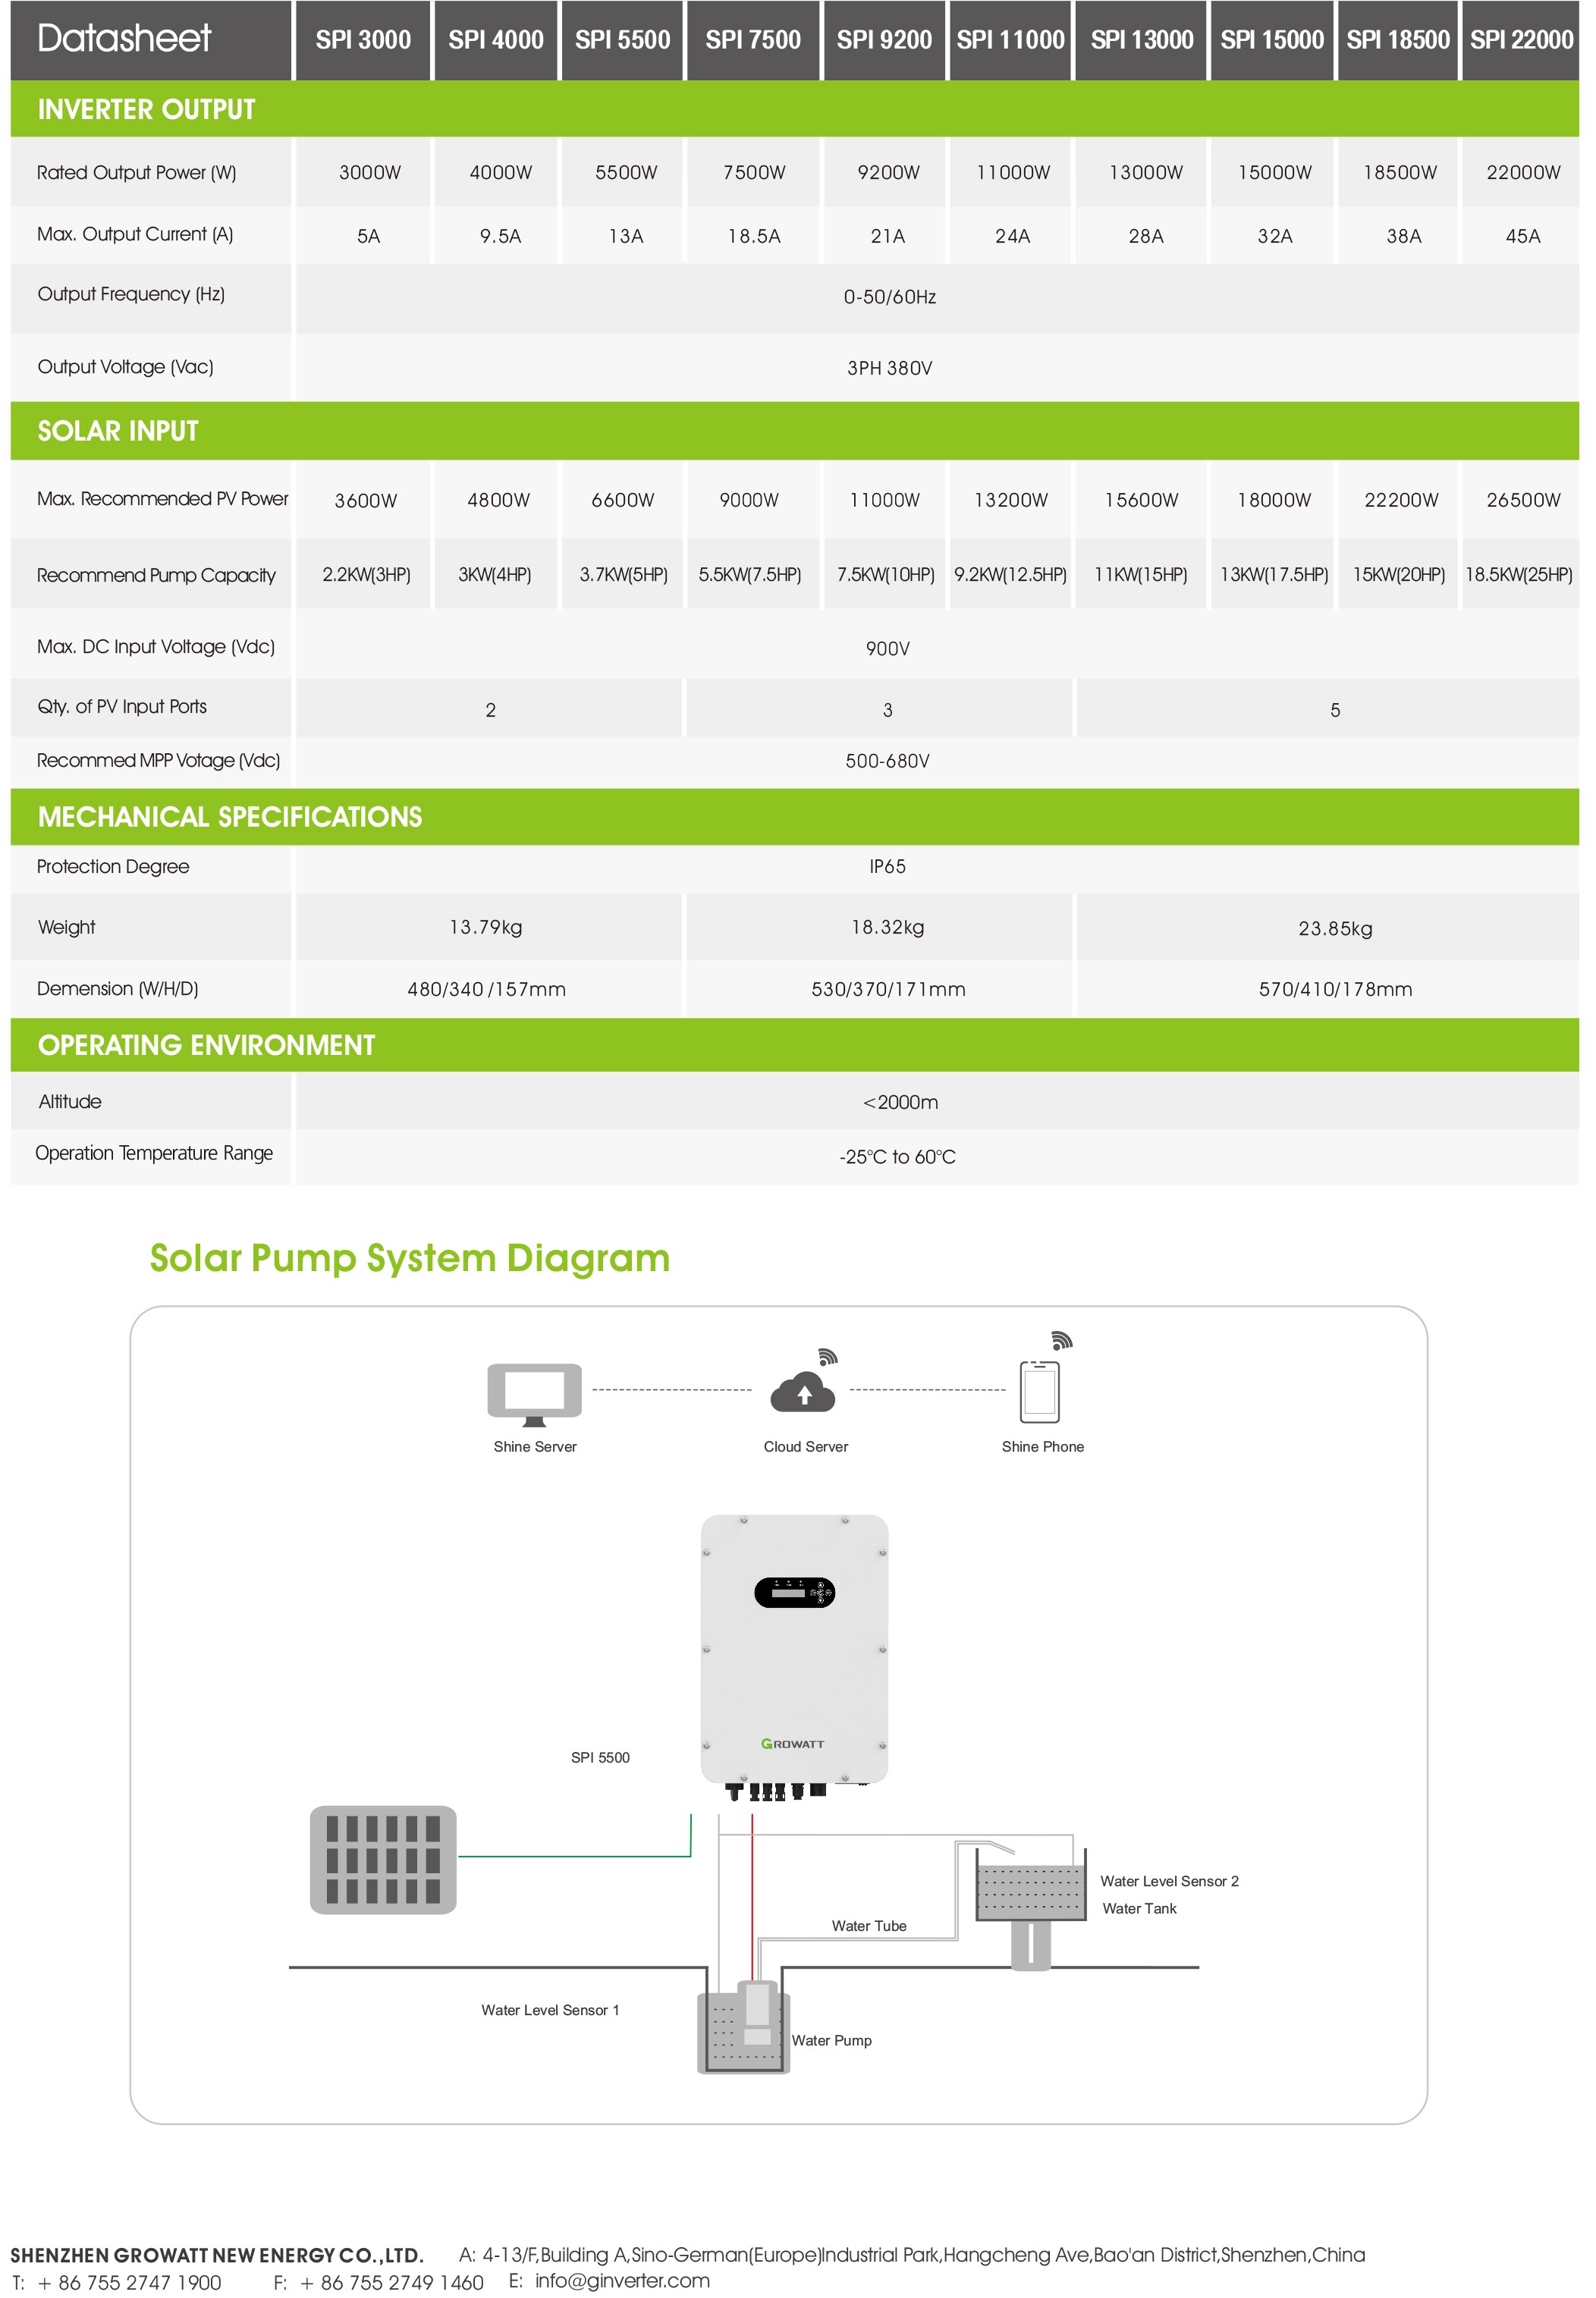Click the 480/340 /157mm dimension cell
Screen dimensions: 1596x2298
pos(486,990)
